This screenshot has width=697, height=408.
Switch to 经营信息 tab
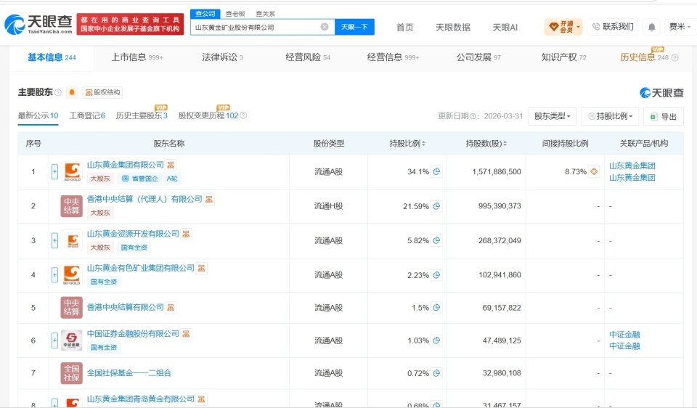pyautogui.click(x=393, y=57)
